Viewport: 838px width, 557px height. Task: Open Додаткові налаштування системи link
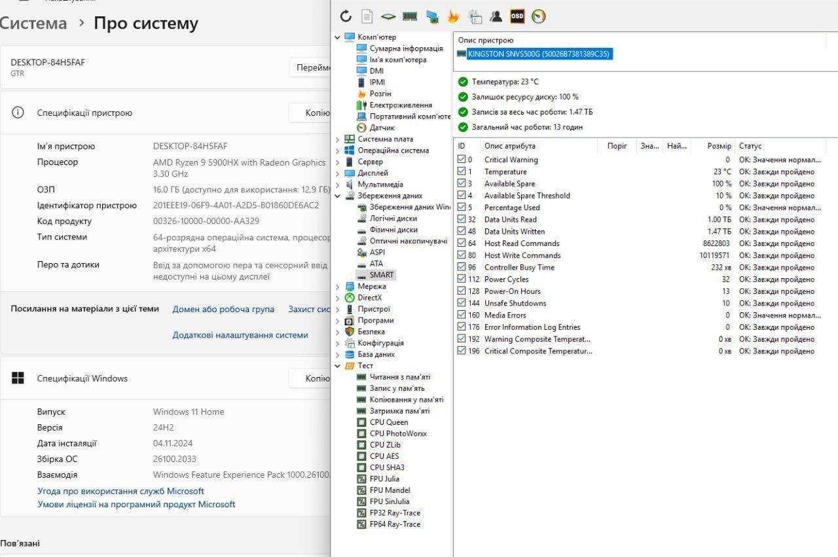[x=240, y=335]
